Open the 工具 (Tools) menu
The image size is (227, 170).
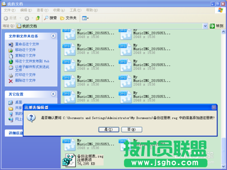point(75,10)
